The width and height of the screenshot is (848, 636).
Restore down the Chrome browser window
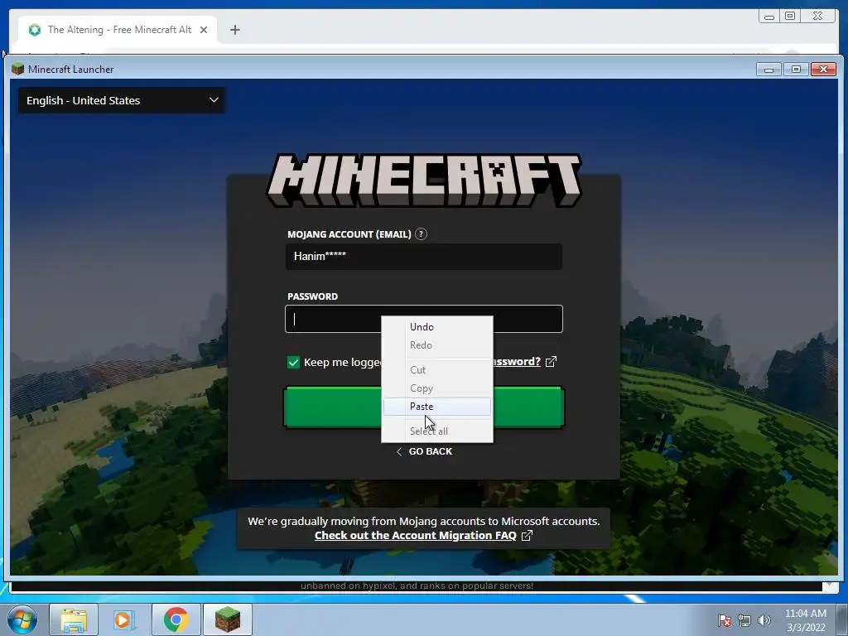click(790, 17)
